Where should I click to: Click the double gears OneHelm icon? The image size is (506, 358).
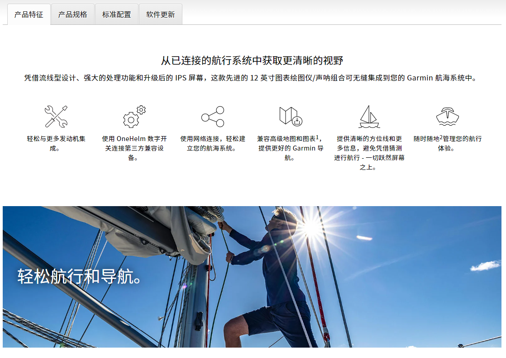(134, 116)
